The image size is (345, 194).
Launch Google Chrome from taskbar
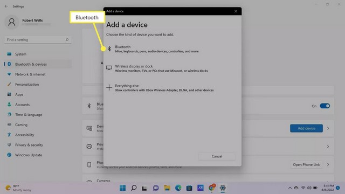coord(212,188)
